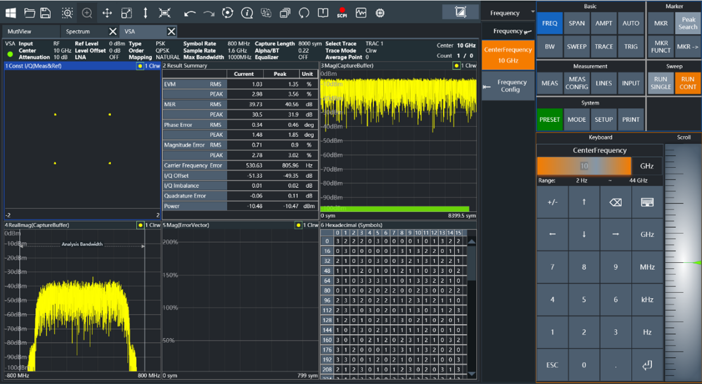Save with the floppy disk icon
Image resolution: width=702 pixels, height=384 pixels.
click(46, 12)
